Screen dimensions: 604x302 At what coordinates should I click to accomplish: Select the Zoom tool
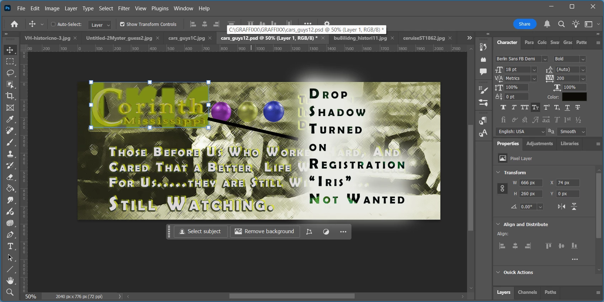tap(10, 292)
